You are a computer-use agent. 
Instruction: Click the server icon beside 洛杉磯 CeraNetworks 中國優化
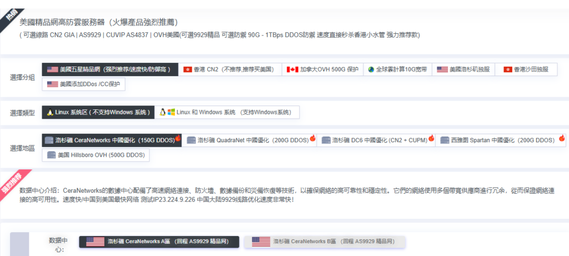49,140
